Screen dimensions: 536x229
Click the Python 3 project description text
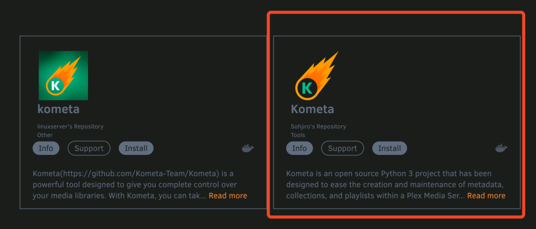coord(396,185)
